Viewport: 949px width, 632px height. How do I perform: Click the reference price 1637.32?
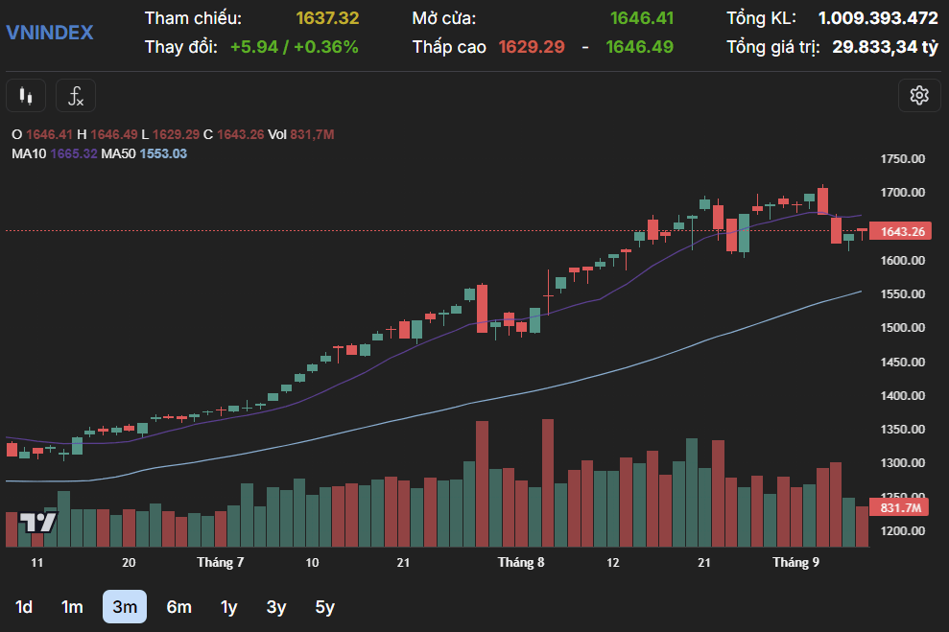[x=327, y=18]
